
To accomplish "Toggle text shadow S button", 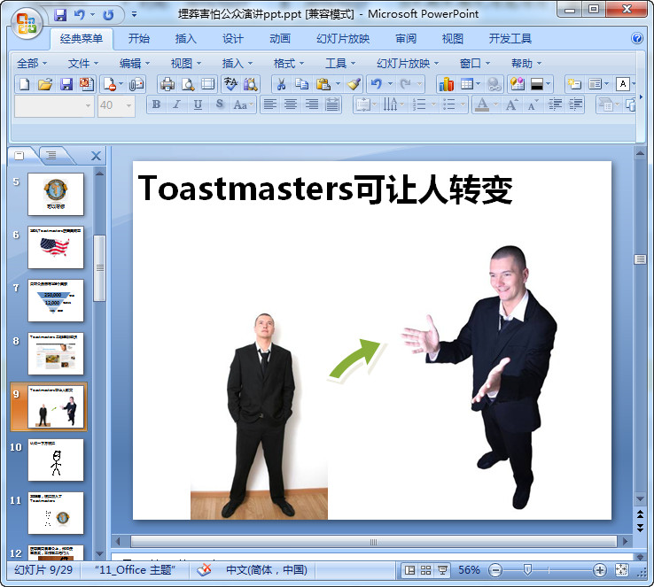I will [220, 104].
